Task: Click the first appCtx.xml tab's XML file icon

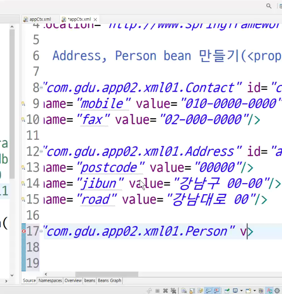Action: [x=25, y=19]
